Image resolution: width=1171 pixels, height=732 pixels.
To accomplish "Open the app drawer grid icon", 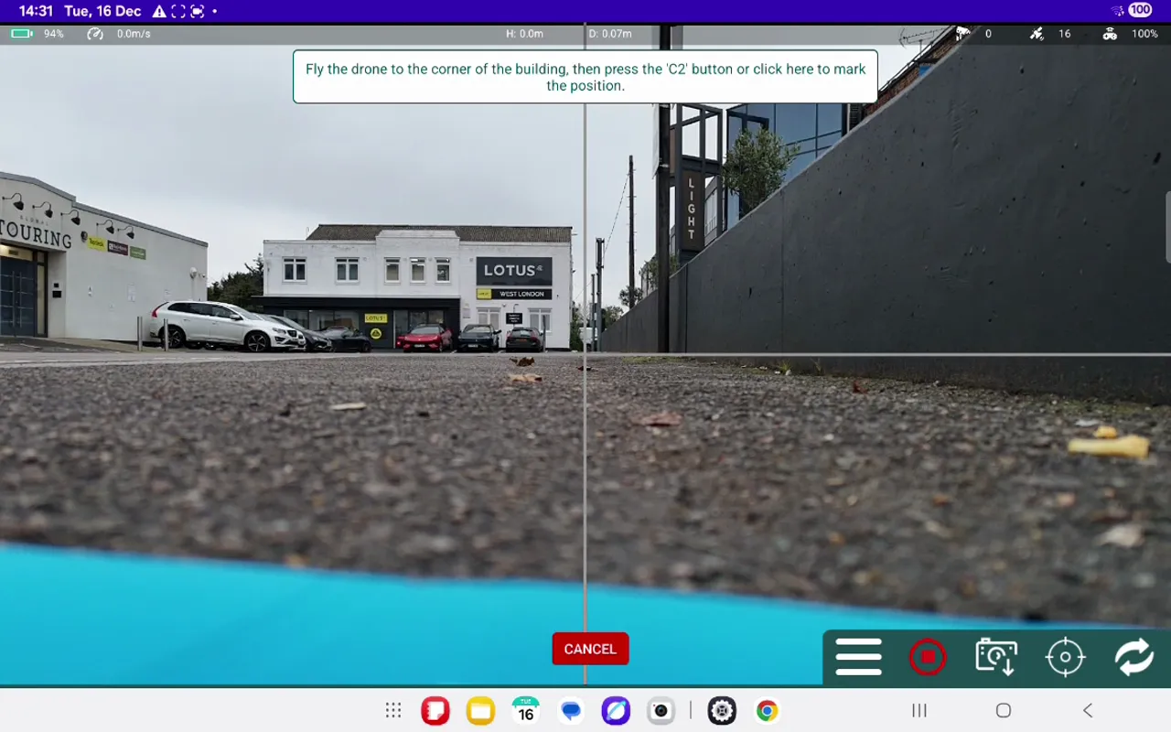I will (392, 710).
